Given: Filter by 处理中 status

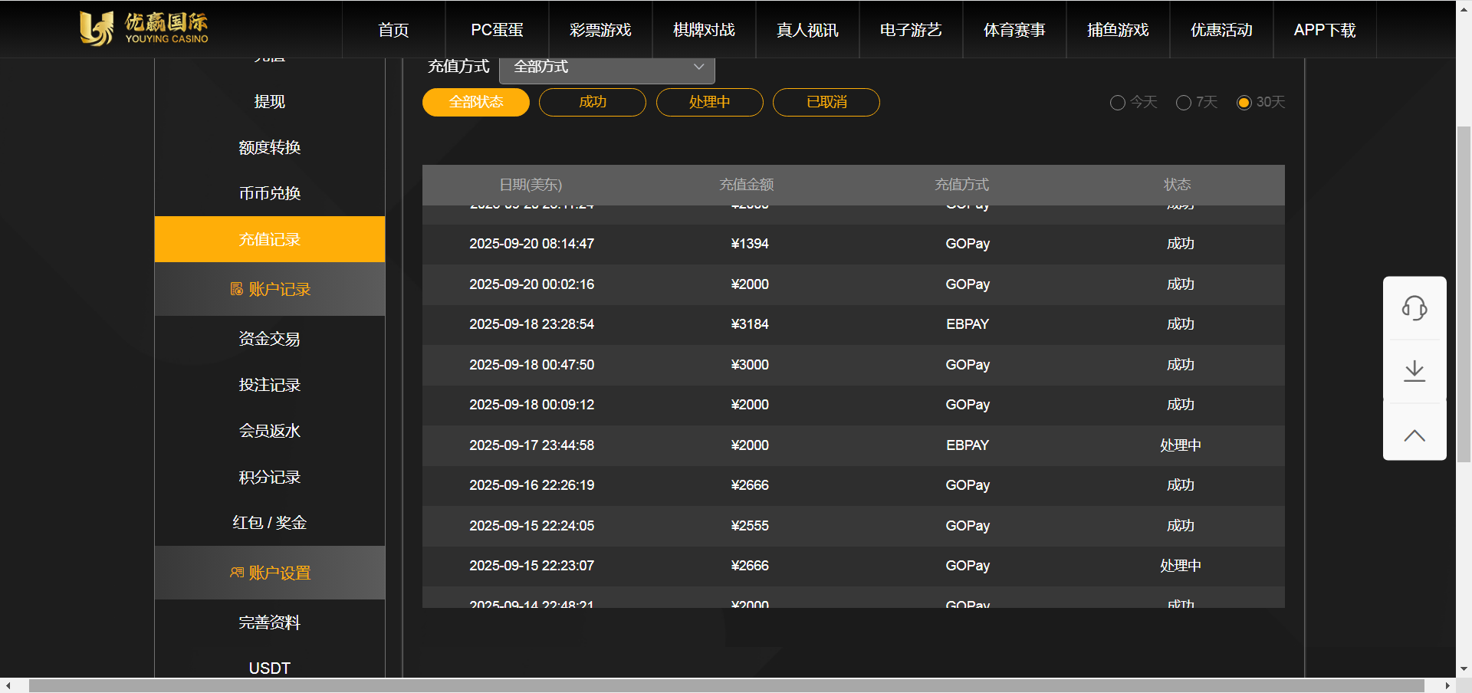Looking at the screenshot, I should 709,103.
